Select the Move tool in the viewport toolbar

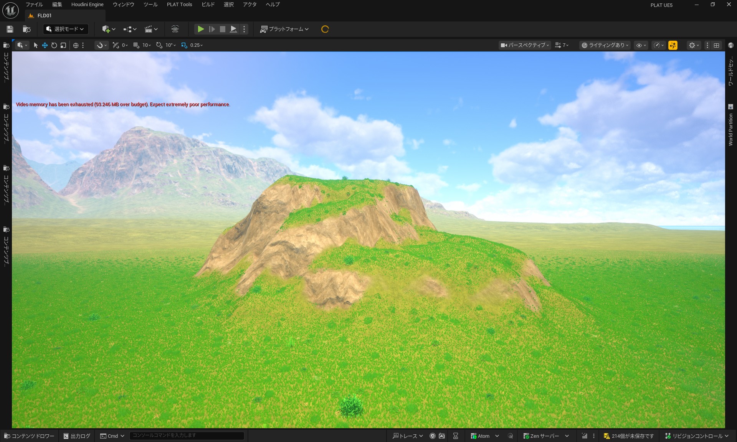tap(45, 45)
